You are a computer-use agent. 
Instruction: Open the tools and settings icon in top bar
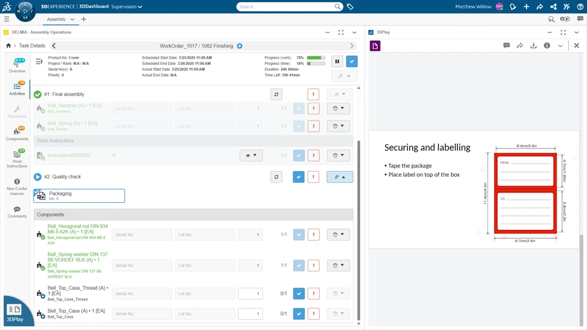(567, 7)
